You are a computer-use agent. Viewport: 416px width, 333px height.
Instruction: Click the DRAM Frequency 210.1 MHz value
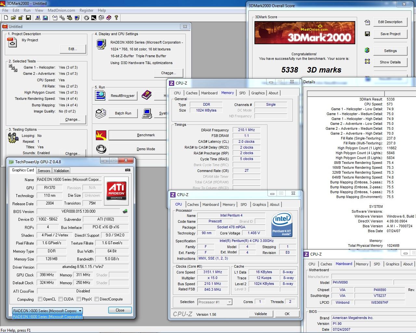click(x=247, y=130)
